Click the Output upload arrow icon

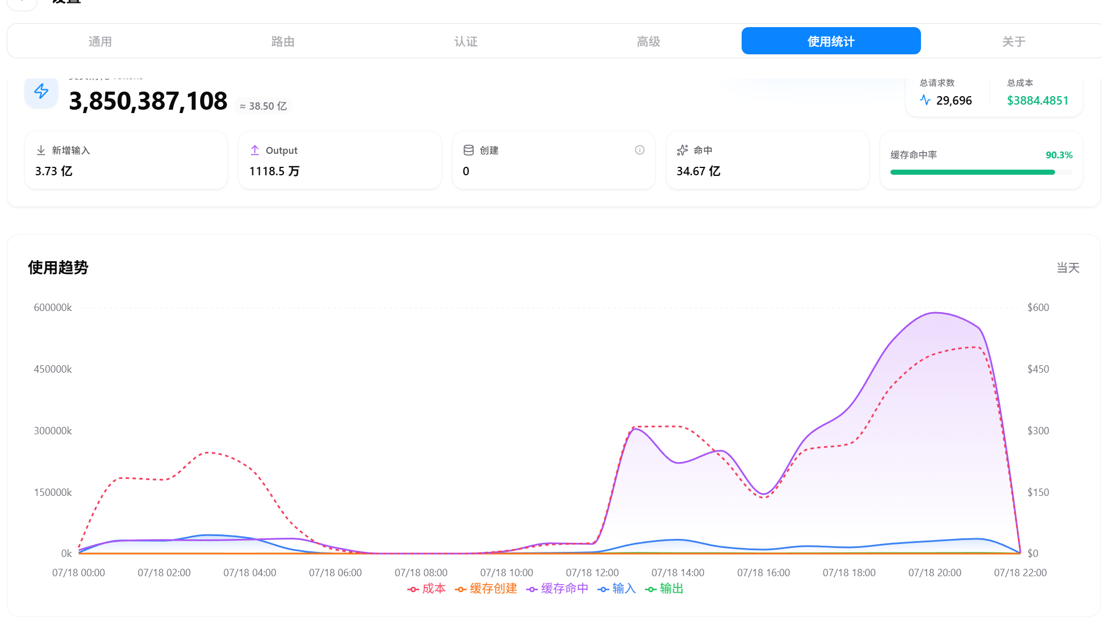[255, 150]
